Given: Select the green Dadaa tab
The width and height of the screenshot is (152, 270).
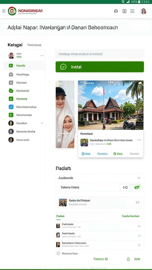Looking at the screenshot, I should (60, 216).
